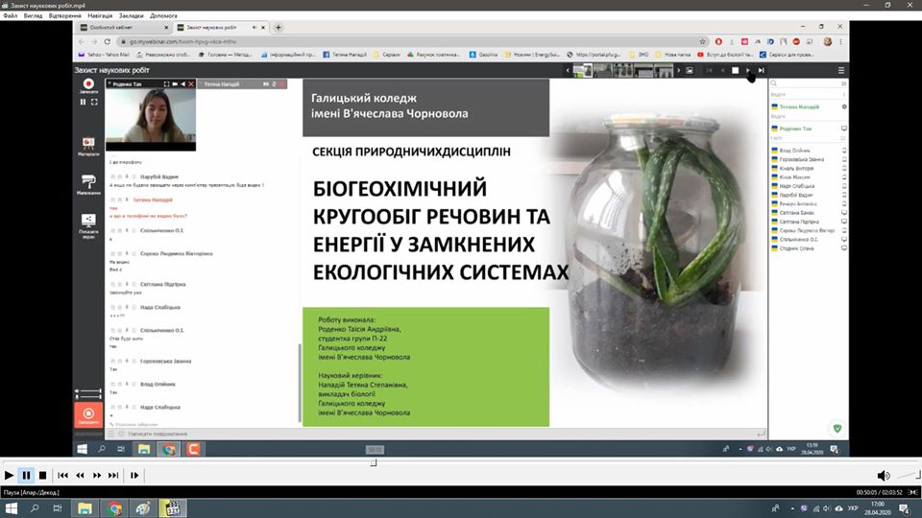Click the fast-forward (increase speed) button

pyautogui.click(x=97, y=475)
